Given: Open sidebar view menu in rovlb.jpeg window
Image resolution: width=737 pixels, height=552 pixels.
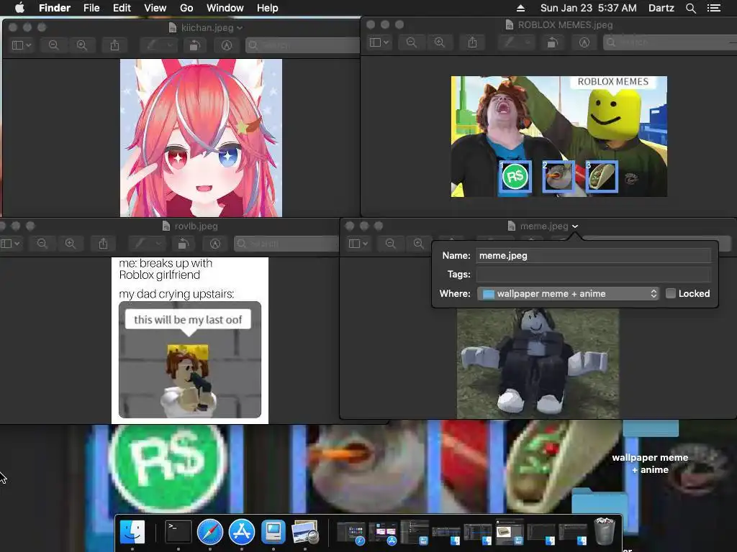Looking at the screenshot, I should [x=10, y=244].
